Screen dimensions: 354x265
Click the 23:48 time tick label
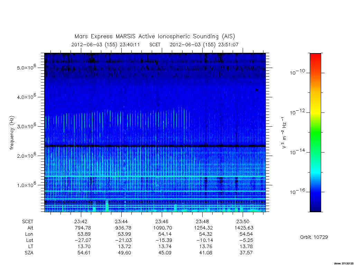(202, 222)
